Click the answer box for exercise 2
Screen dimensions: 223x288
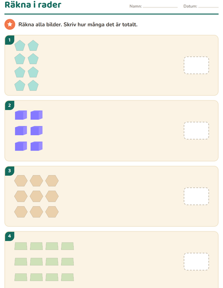[x=197, y=131]
